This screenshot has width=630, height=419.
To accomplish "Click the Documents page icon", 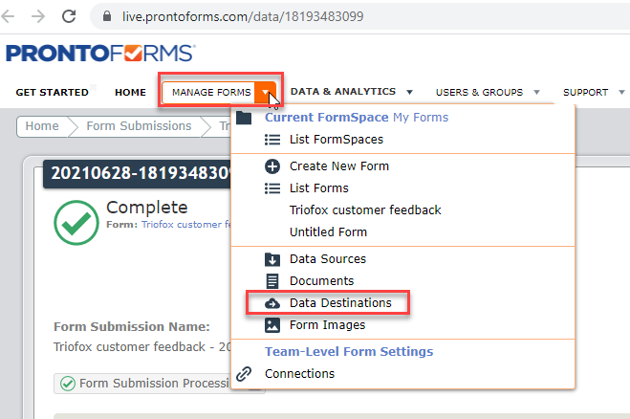I will coord(272,280).
